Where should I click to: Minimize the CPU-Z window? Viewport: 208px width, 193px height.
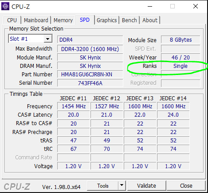click(150, 6)
